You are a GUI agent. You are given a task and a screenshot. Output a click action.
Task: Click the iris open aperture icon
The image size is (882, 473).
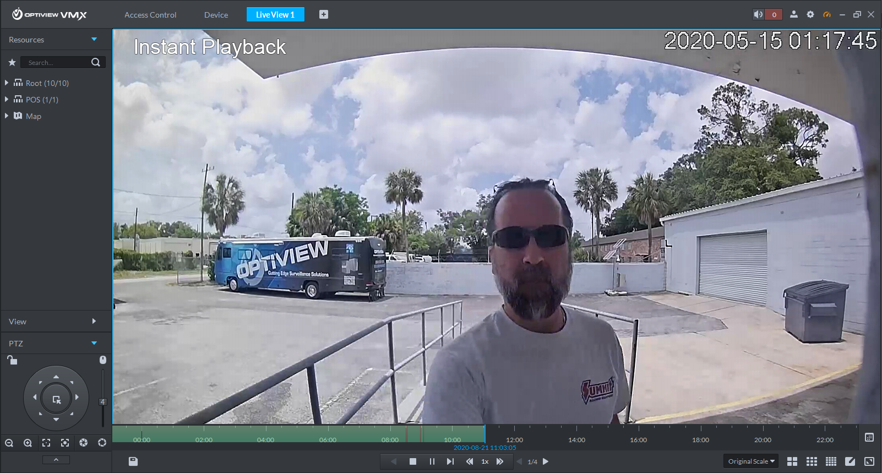pyautogui.click(x=83, y=443)
